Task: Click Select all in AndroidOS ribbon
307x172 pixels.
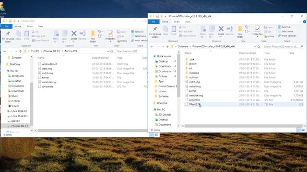Action: [137, 32]
